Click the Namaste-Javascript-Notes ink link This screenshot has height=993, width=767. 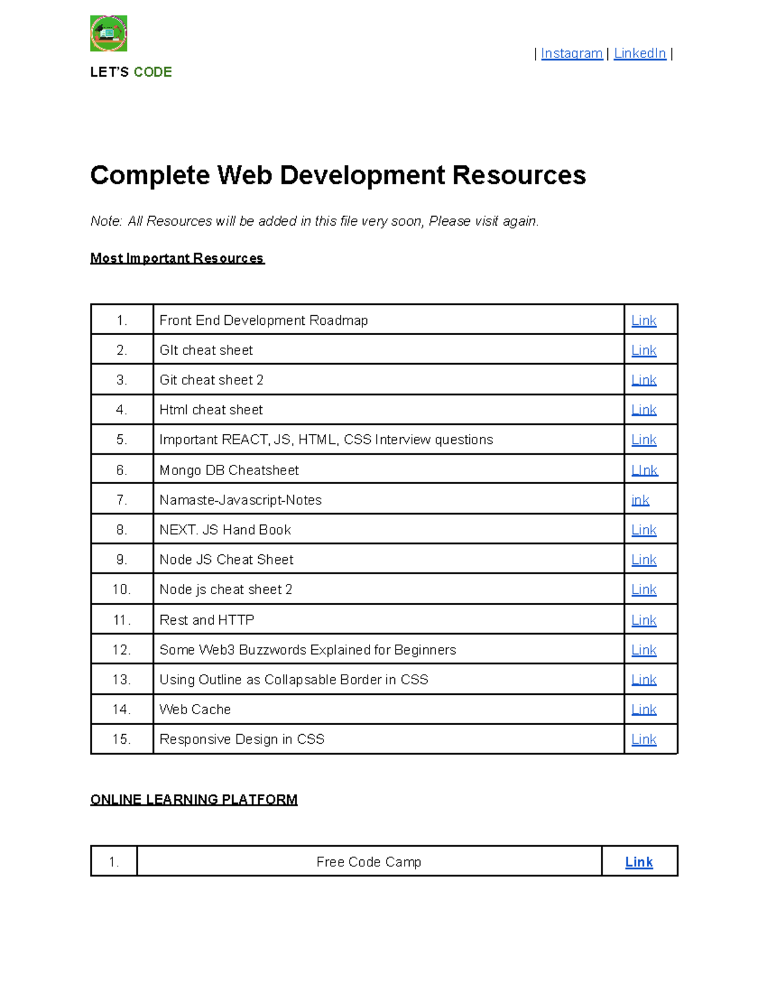coord(641,499)
